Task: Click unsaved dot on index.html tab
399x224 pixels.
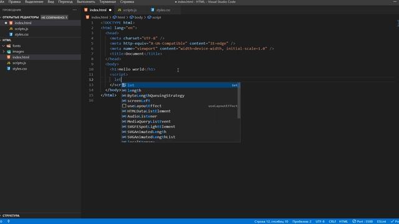Action: 110,10
